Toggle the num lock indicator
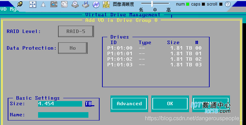The image size is (246, 125). 188,4
